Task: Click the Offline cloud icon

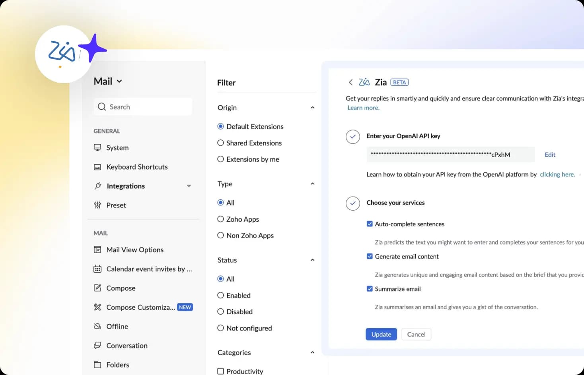Action: [97, 326]
